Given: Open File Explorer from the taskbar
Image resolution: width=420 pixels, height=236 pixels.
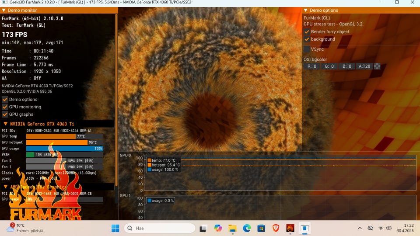Looking at the screenshot, I should coord(232,228).
